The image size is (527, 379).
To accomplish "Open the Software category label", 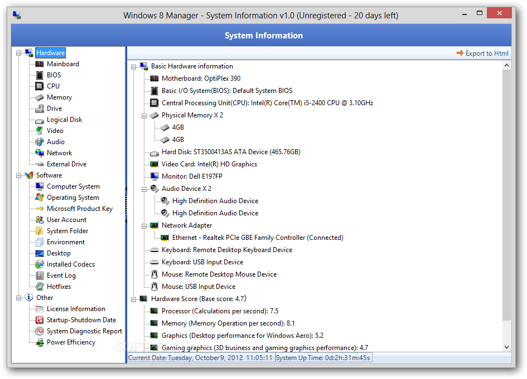I will (49, 175).
